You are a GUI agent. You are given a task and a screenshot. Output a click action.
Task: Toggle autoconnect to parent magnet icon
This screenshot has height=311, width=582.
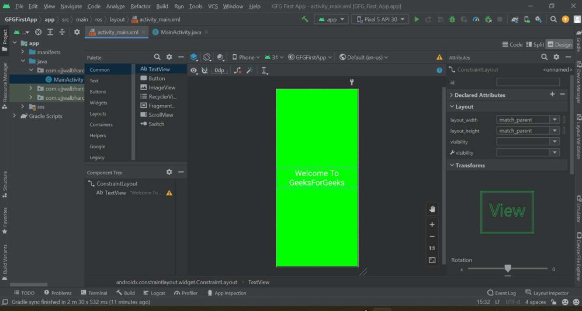click(205, 70)
